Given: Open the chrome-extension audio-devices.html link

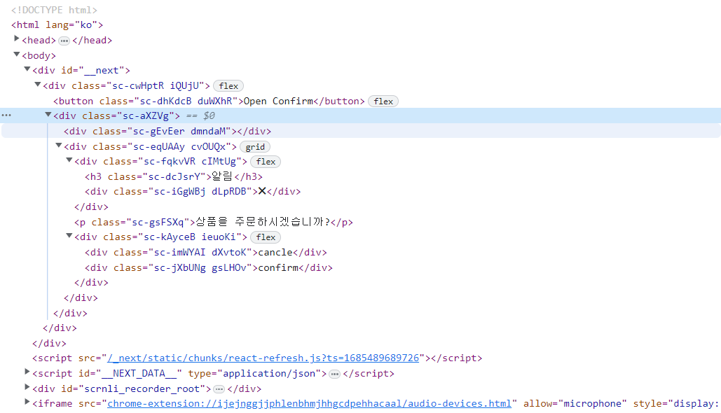Looking at the screenshot, I should (309, 403).
